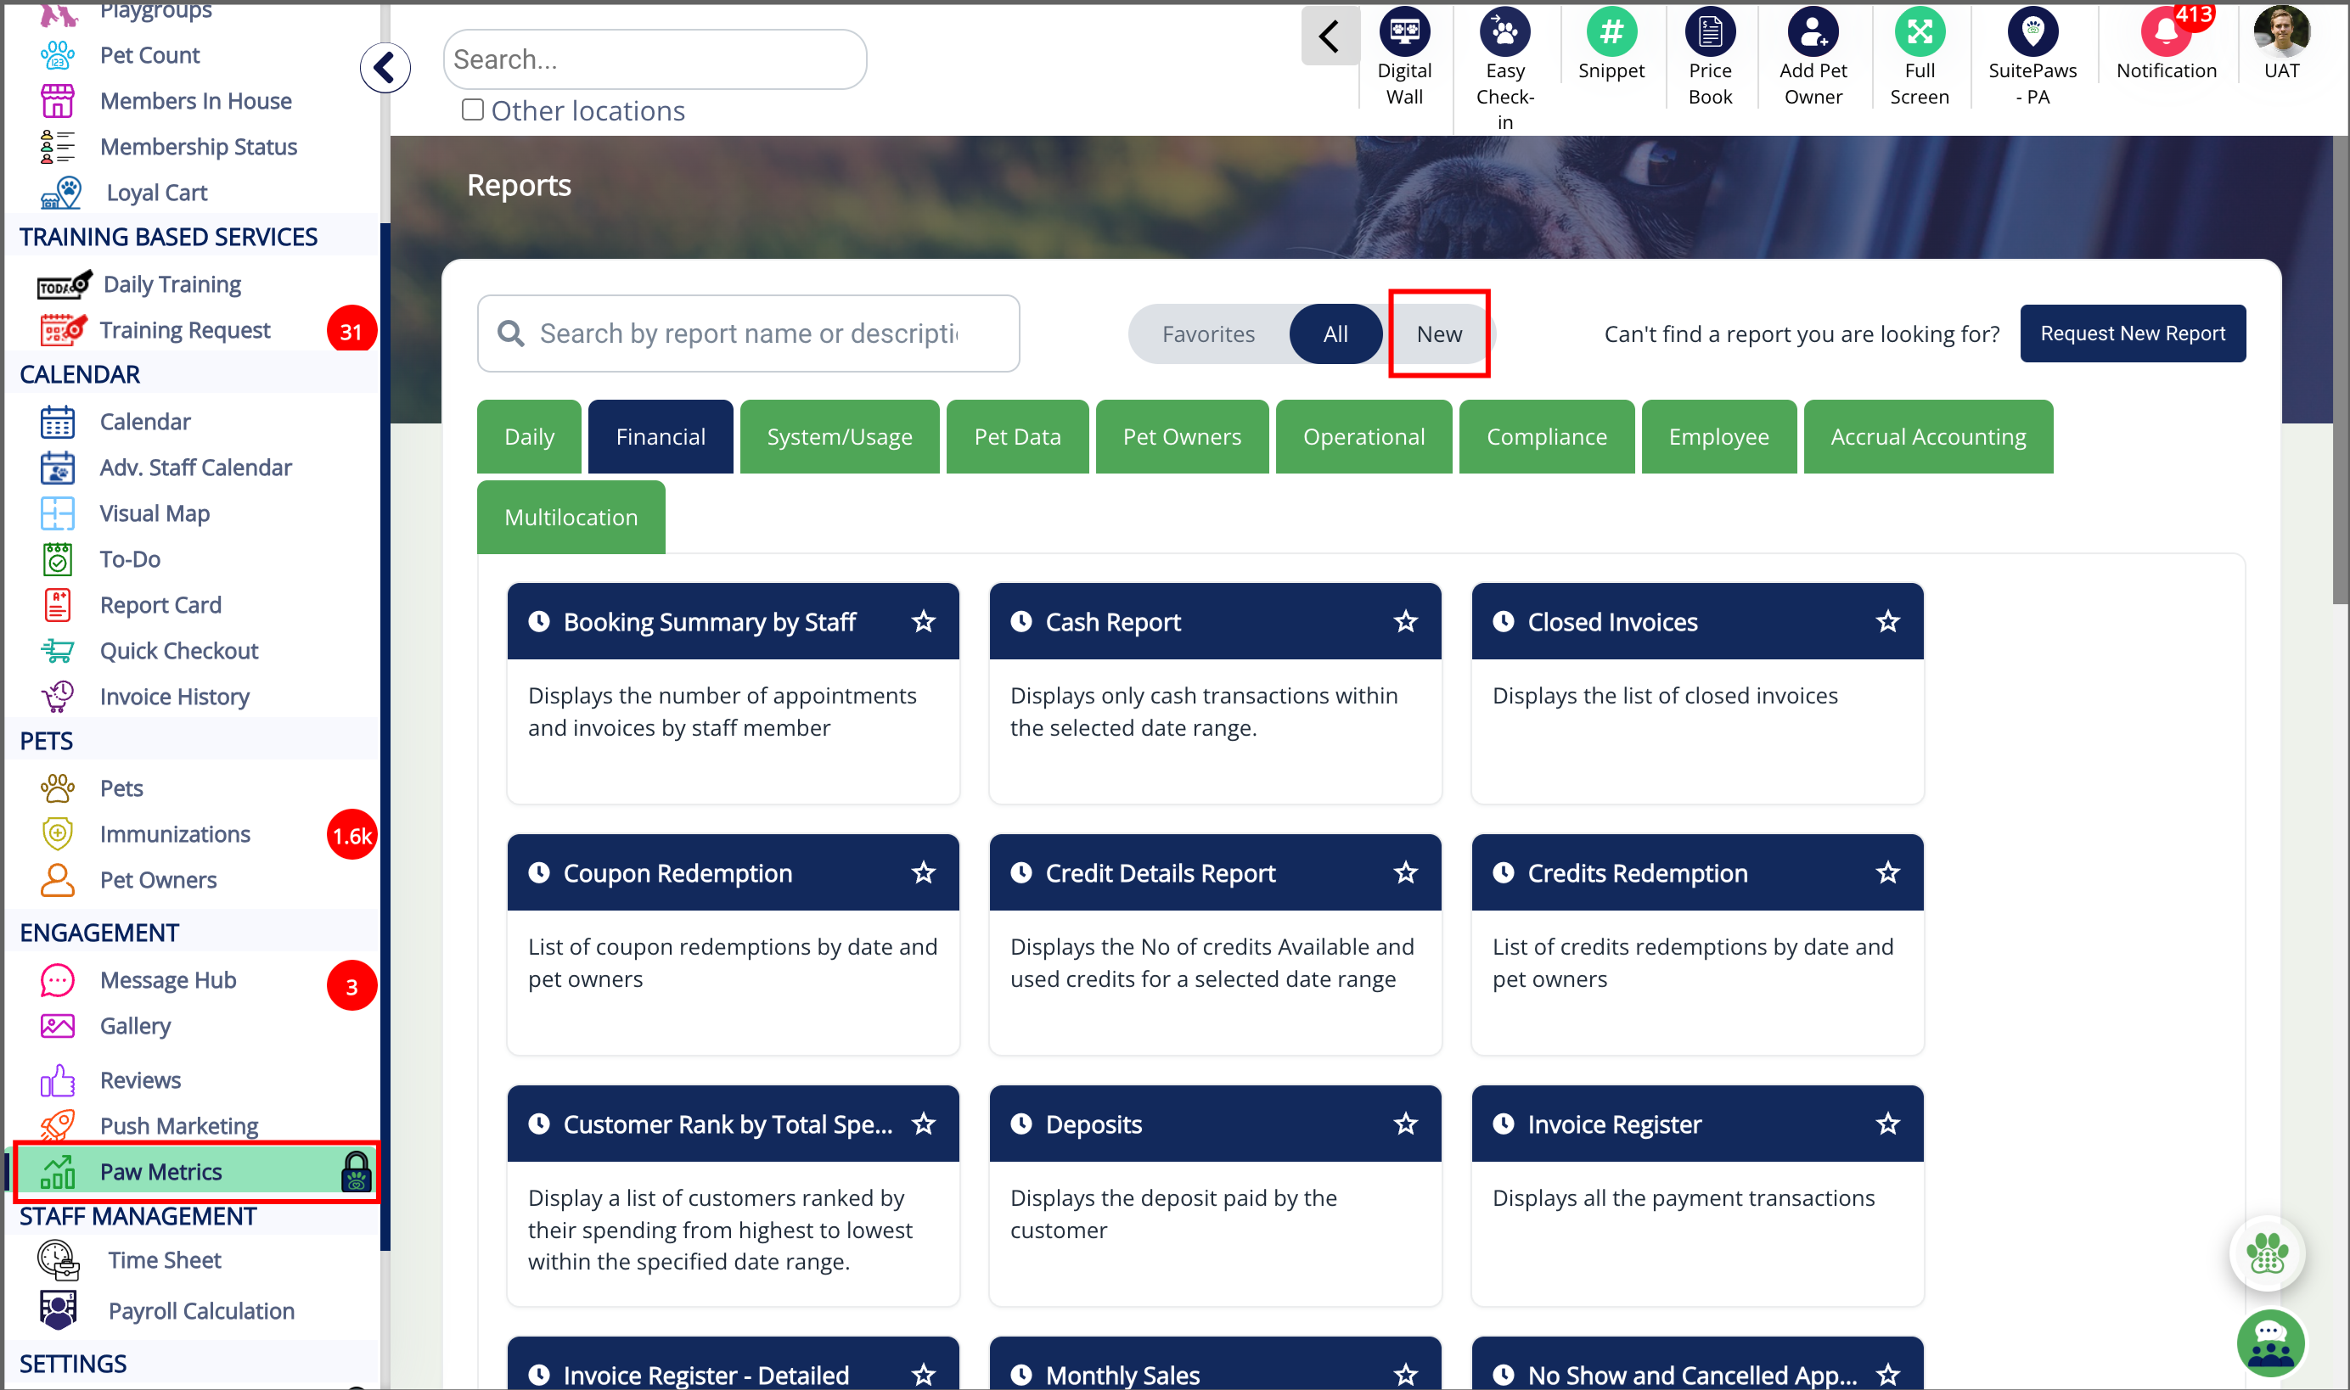Open the Daily reports tab
Screen dimensions: 2350x1390
[x=528, y=436]
